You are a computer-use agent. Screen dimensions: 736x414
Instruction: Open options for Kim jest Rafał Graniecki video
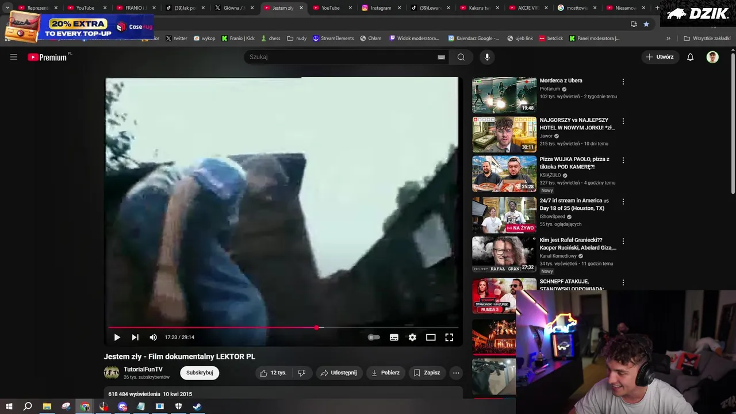pyautogui.click(x=623, y=241)
